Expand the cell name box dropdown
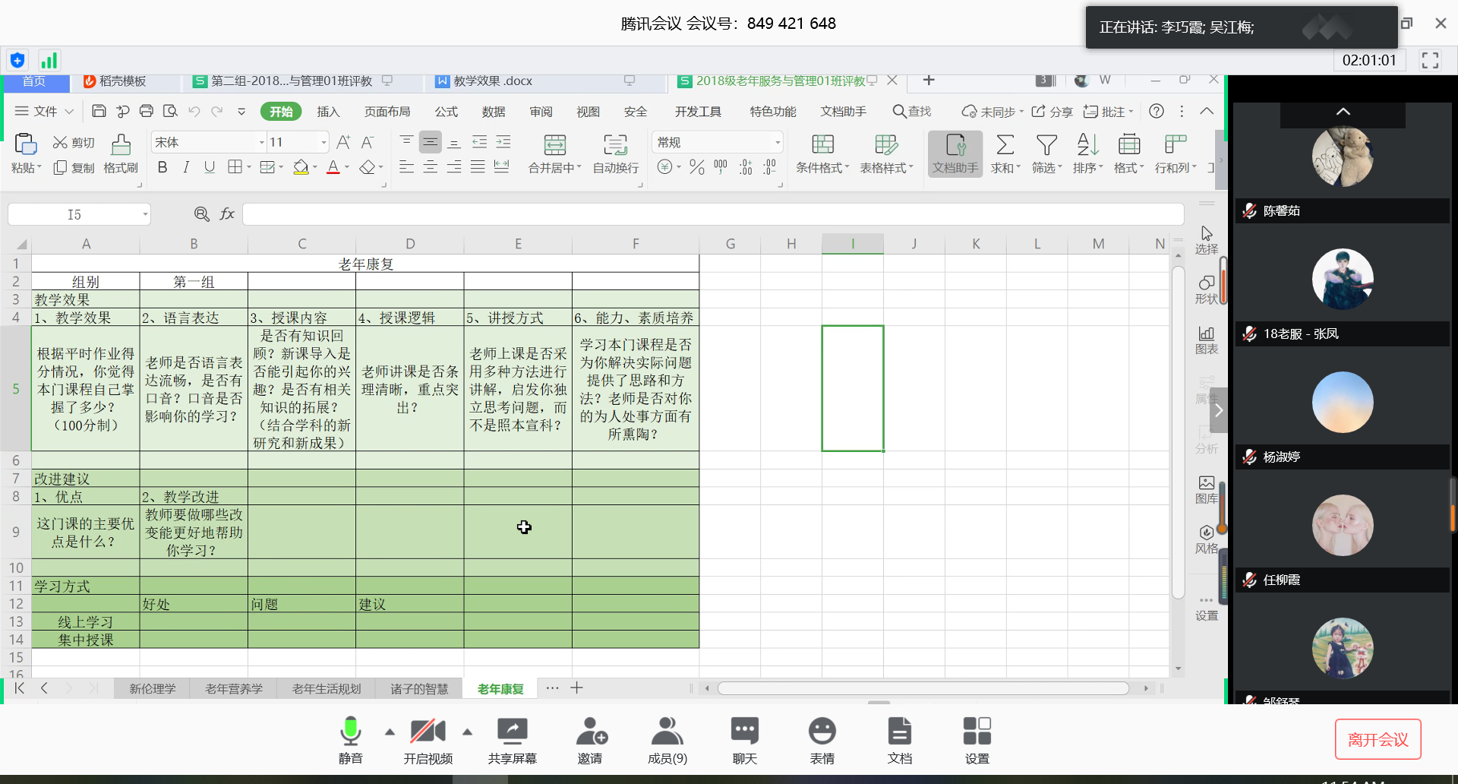The width and height of the screenshot is (1458, 784). pos(145,215)
